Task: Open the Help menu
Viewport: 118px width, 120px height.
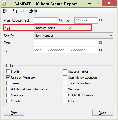Action: [x=33, y=11]
